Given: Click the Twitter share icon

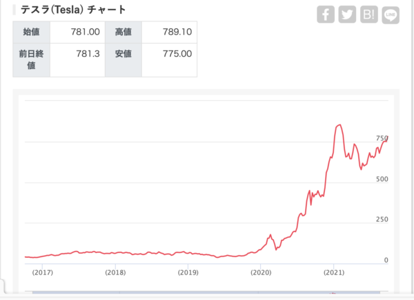Looking at the screenshot, I should coord(347,15).
